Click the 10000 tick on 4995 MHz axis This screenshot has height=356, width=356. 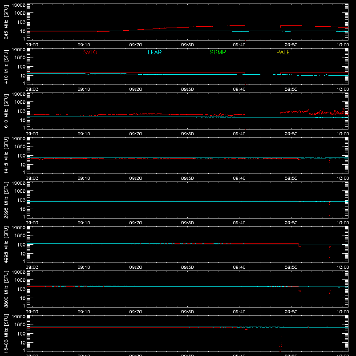[19, 228]
